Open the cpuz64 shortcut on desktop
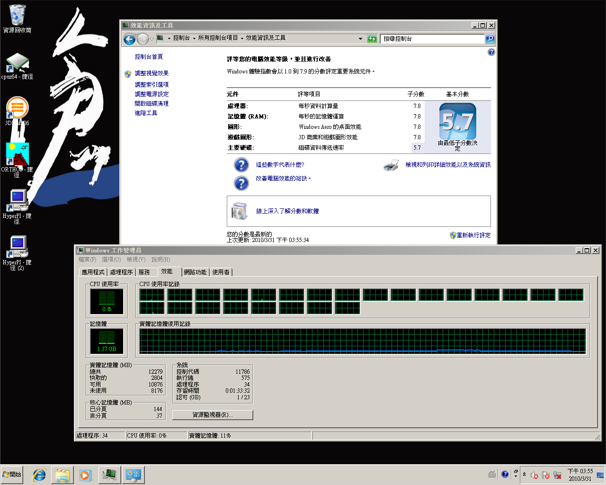Viewport: 606px width, 485px height. click(x=17, y=66)
